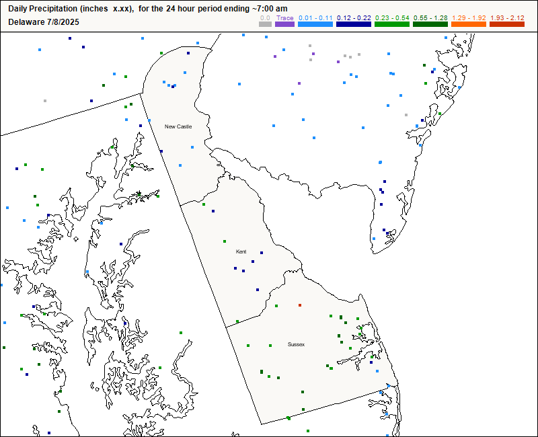Pick the navy 0.12 - 0.22 legend swatch
Screen dimensions: 538x437
354,24
